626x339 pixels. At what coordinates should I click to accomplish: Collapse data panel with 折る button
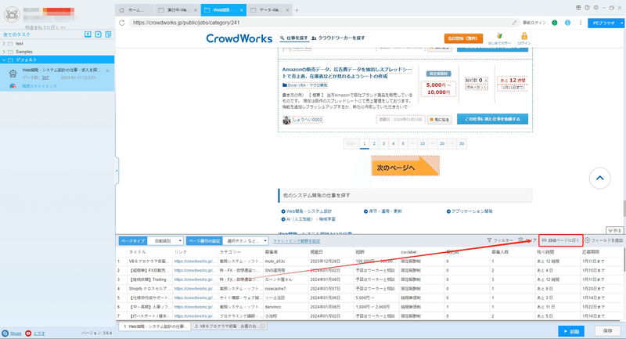pos(614,230)
